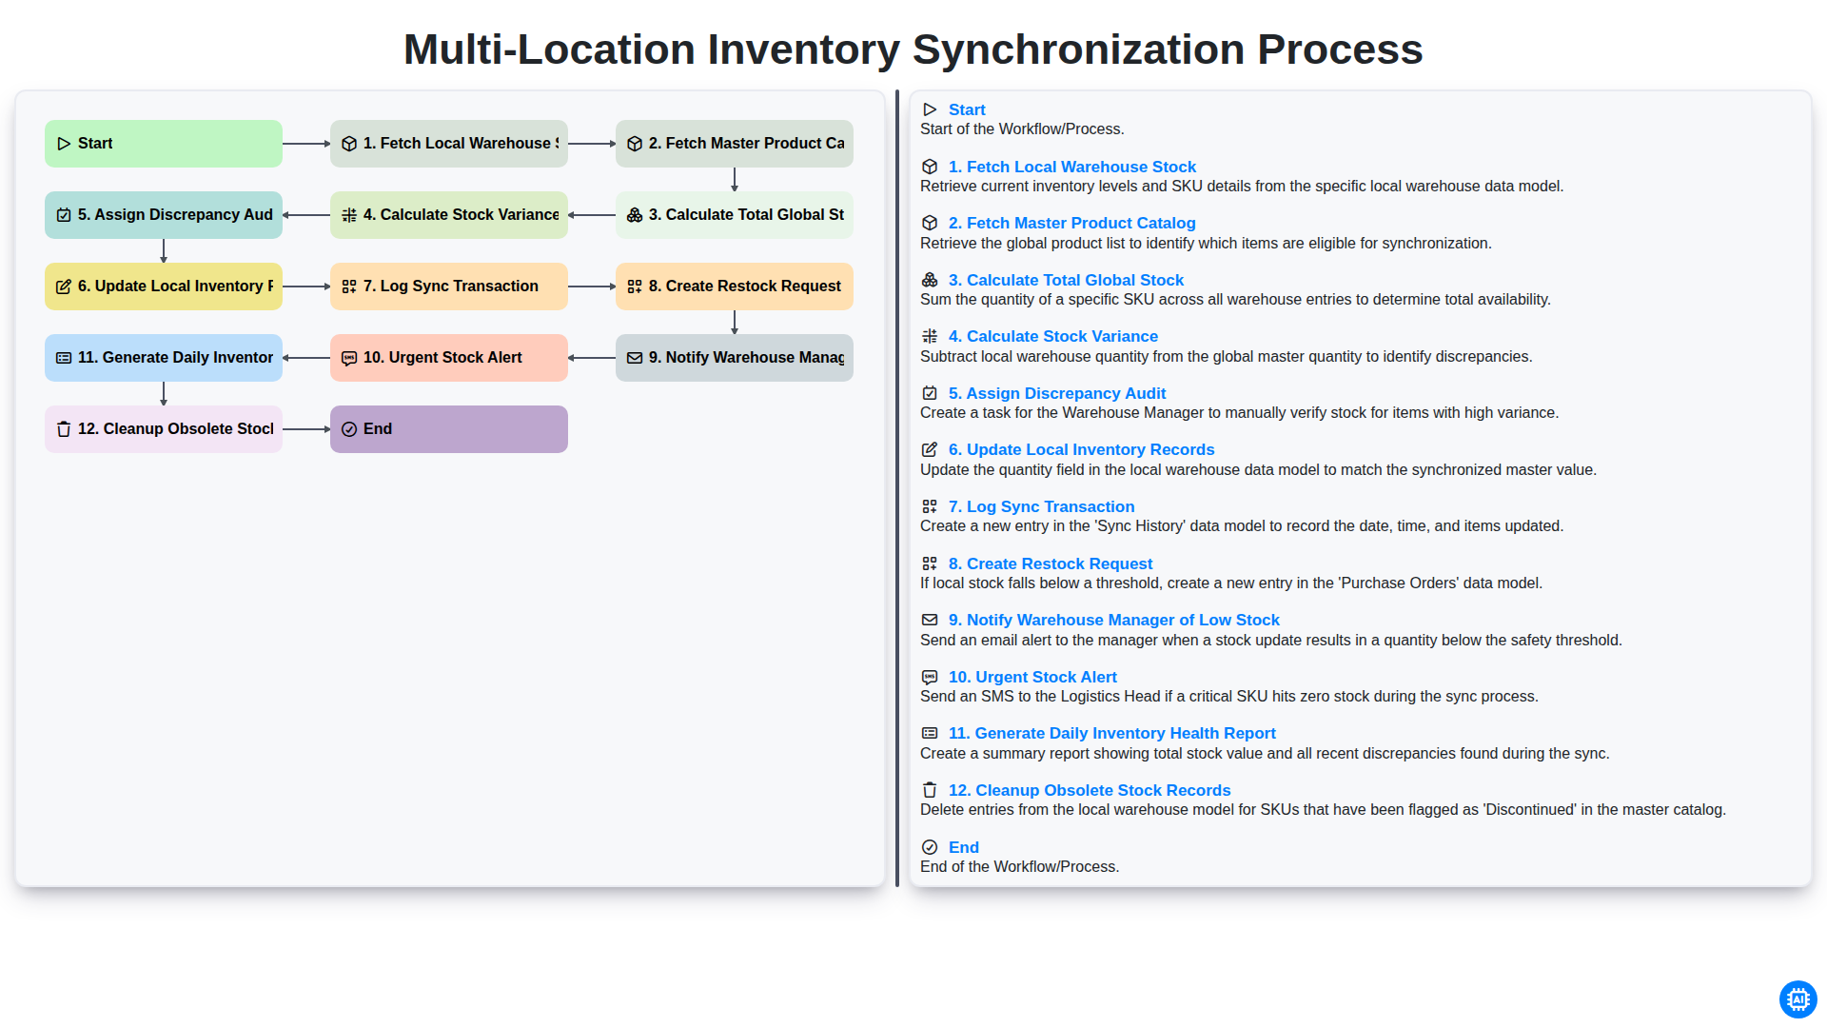Click the check-circle icon in the End node
Image resolution: width=1827 pixels, height=1028 pixels.
349,429
